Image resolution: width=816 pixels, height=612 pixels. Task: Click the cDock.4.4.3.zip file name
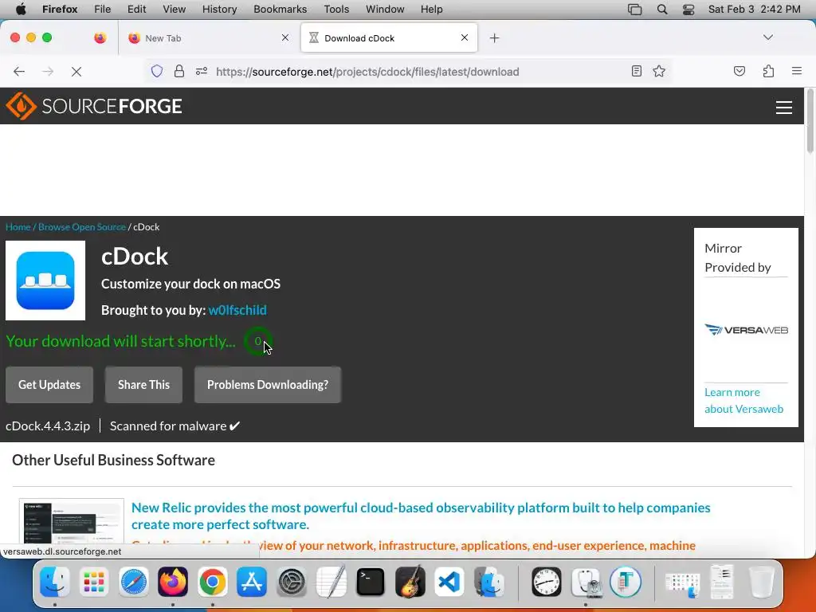(48, 426)
